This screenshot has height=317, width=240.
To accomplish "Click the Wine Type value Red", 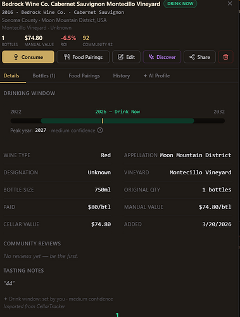I will [106, 155].
